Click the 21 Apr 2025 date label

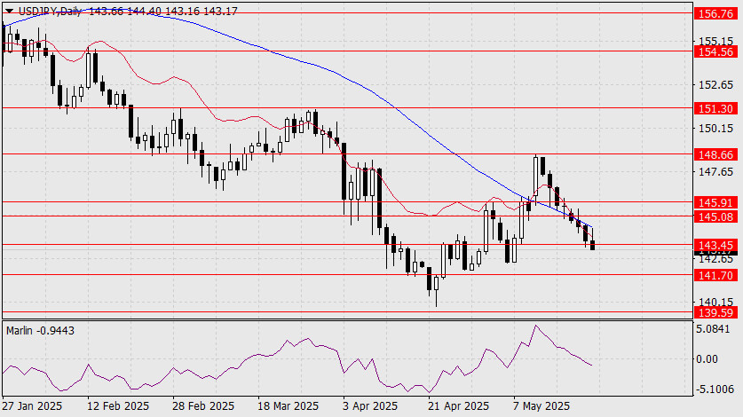pos(458,406)
